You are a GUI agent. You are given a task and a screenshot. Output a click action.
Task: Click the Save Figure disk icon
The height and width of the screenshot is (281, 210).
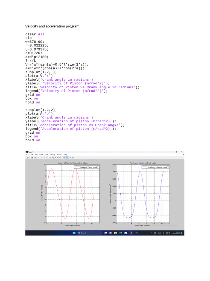[32, 158]
